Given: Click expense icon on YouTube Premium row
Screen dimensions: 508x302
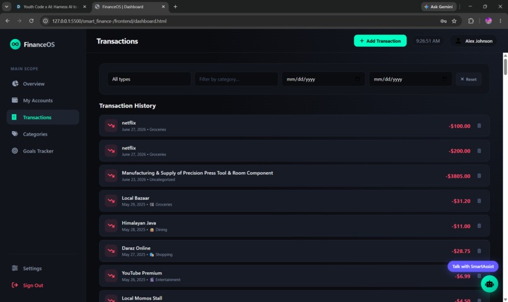Looking at the screenshot, I should pyautogui.click(x=111, y=276).
